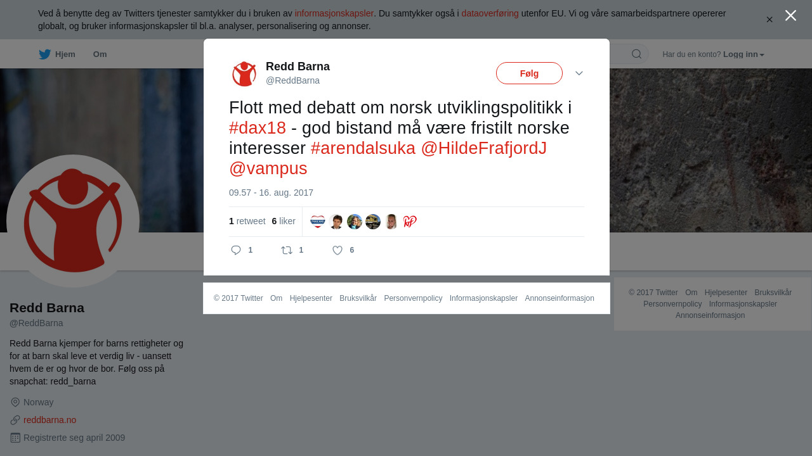Click the Twitter bird Hjem icon
This screenshot has height=456, width=812.
[44, 54]
